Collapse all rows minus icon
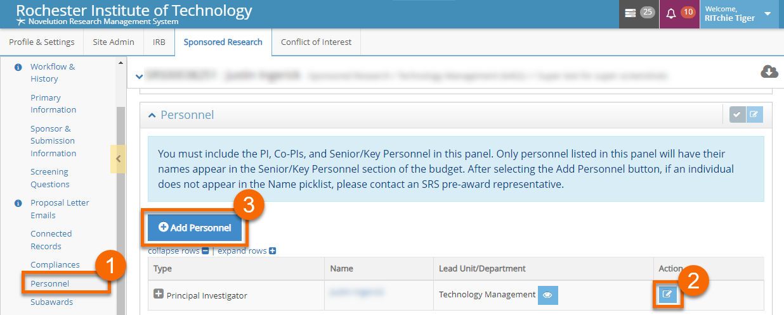This screenshot has width=784, height=315. (x=205, y=251)
